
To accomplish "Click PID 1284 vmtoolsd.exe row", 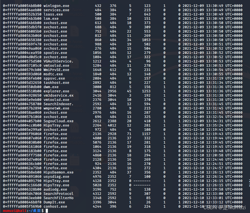I will [97, 66].
